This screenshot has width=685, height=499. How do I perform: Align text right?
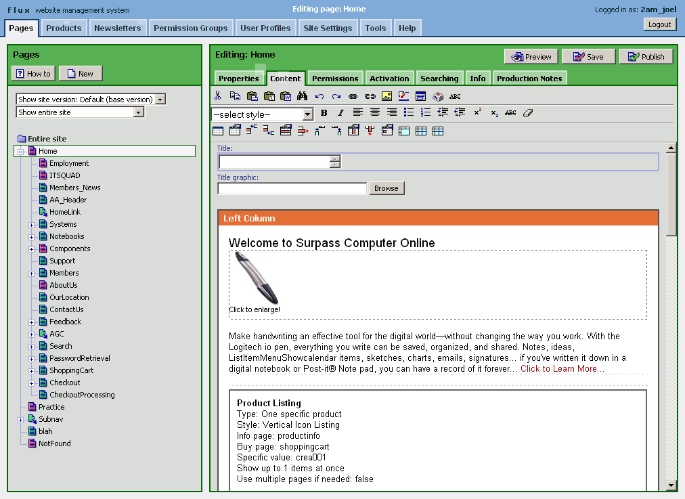392,113
